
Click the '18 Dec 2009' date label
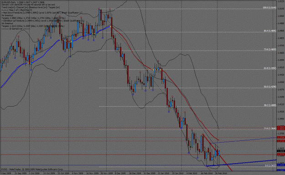[x=135, y=173]
